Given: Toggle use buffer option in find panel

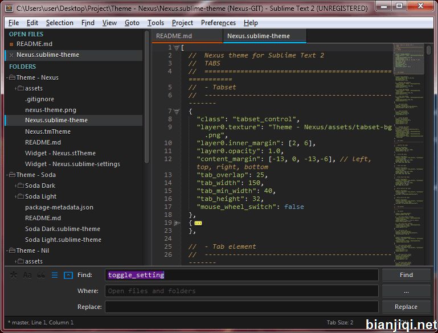Looking at the screenshot, I should (x=68, y=275).
